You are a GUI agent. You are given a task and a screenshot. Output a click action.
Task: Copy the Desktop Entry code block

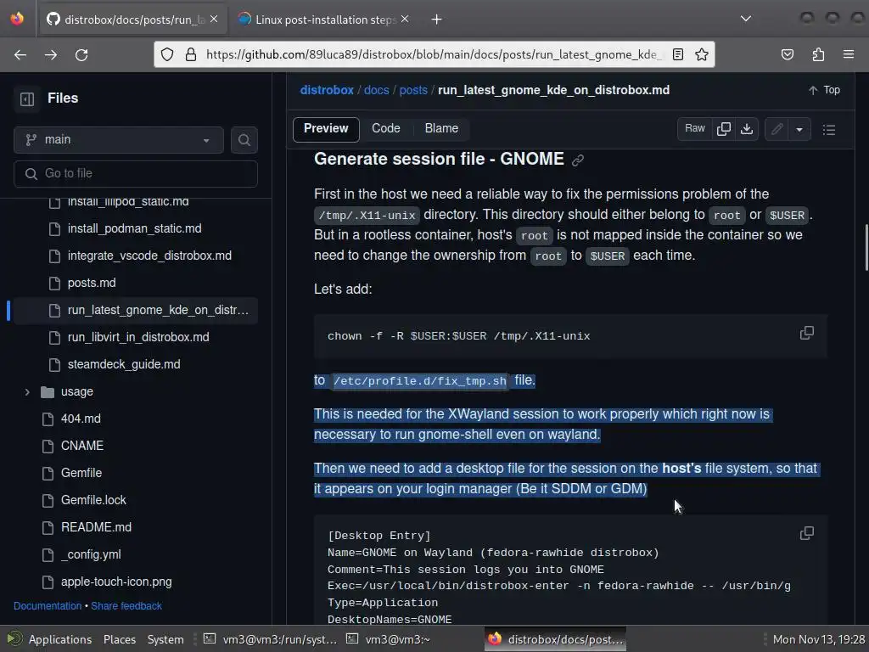point(807,533)
